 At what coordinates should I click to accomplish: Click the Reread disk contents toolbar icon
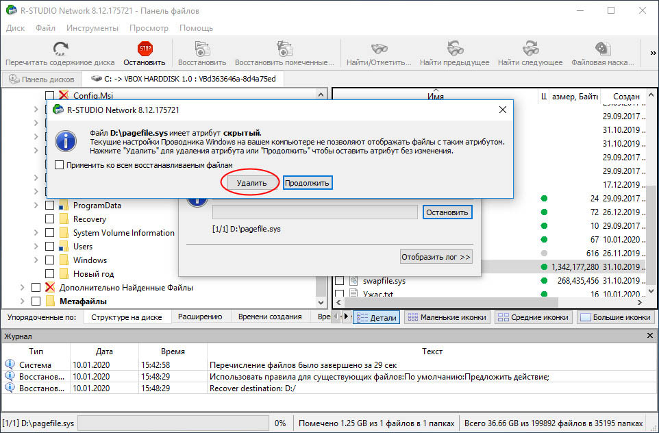click(61, 49)
